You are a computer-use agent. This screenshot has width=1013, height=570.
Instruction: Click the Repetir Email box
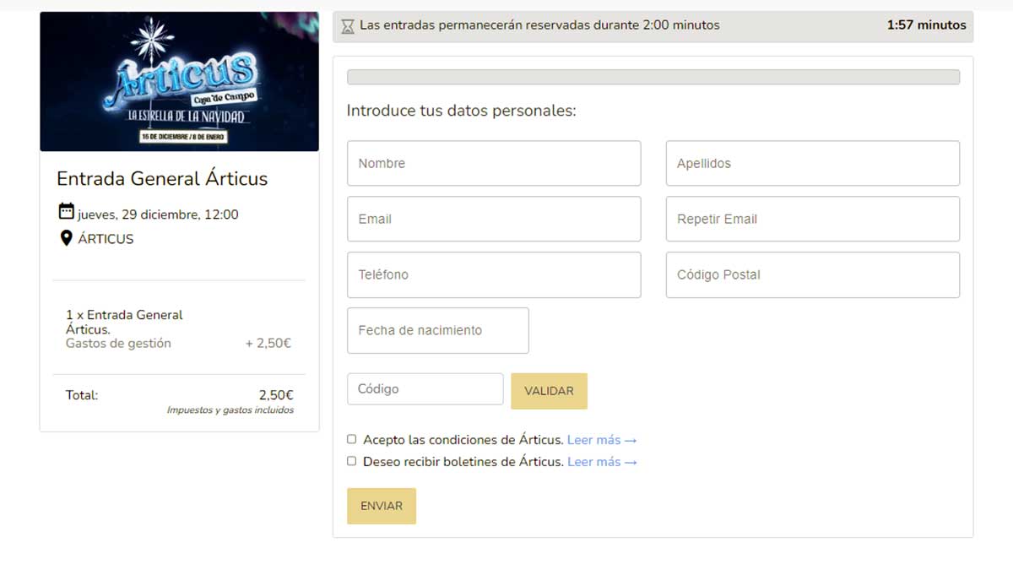click(x=812, y=218)
